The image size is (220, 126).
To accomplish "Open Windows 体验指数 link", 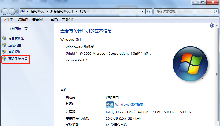I will coord(129,105).
